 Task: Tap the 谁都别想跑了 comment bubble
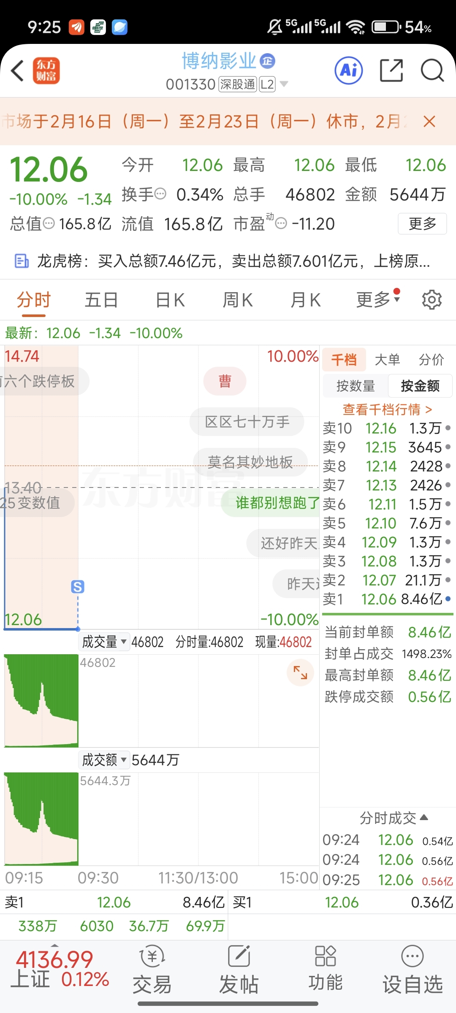pyautogui.click(x=270, y=503)
